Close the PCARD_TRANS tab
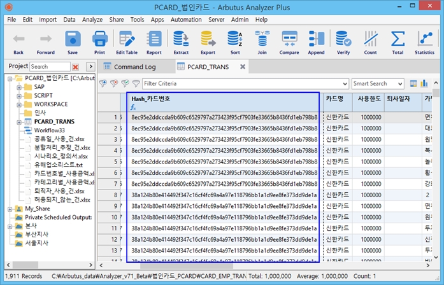 (x=243, y=67)
